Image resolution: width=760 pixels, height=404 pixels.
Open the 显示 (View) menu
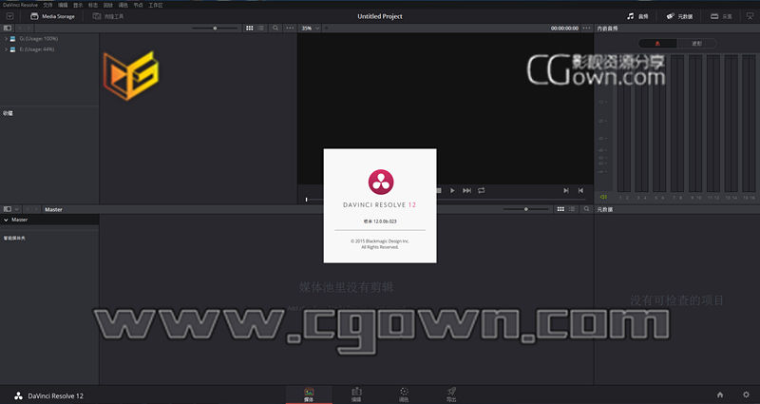[x=78, y=5]
